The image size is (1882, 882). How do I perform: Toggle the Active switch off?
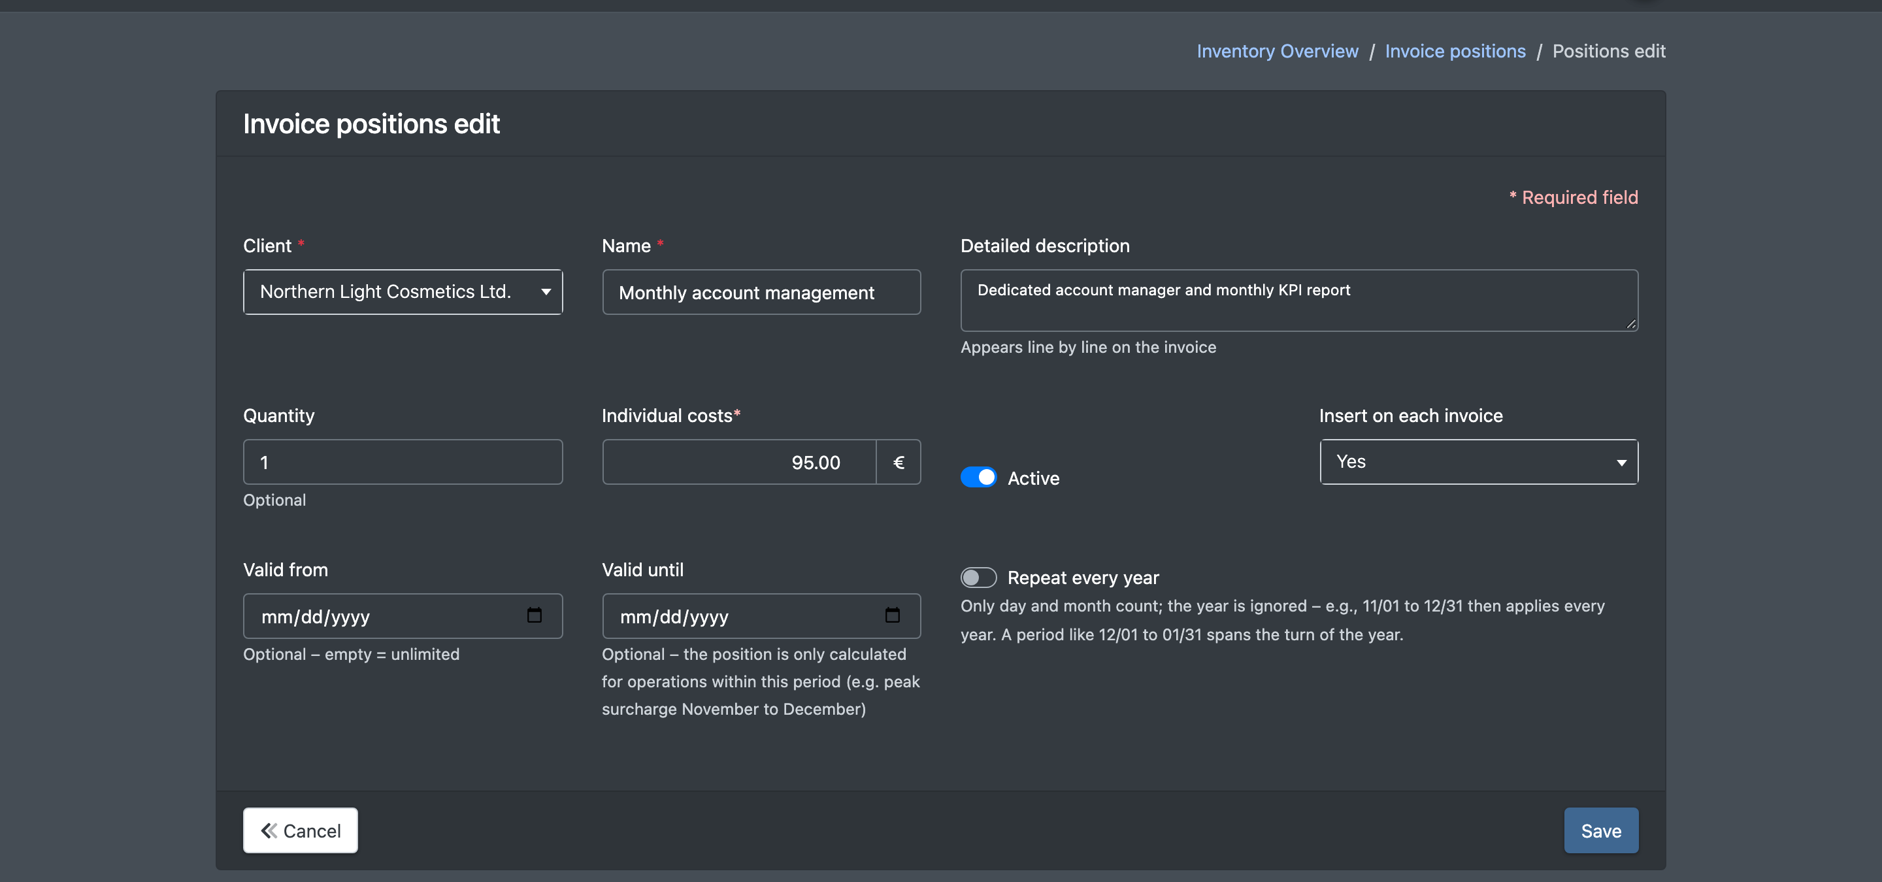pos(978,478)
